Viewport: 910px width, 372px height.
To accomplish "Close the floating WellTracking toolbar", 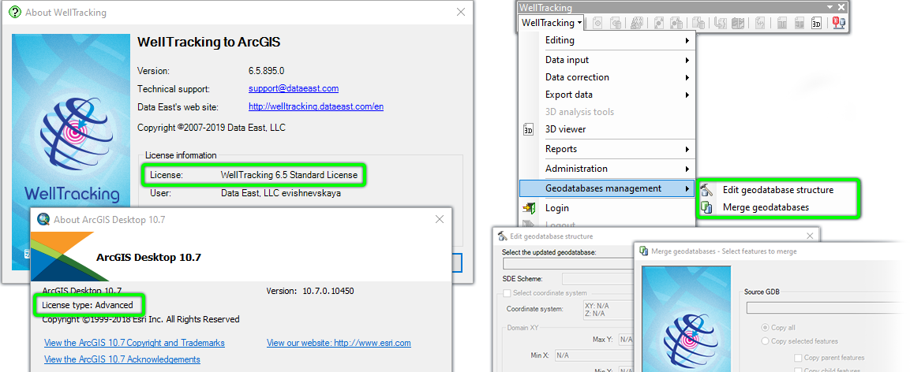I will point(841,8).
